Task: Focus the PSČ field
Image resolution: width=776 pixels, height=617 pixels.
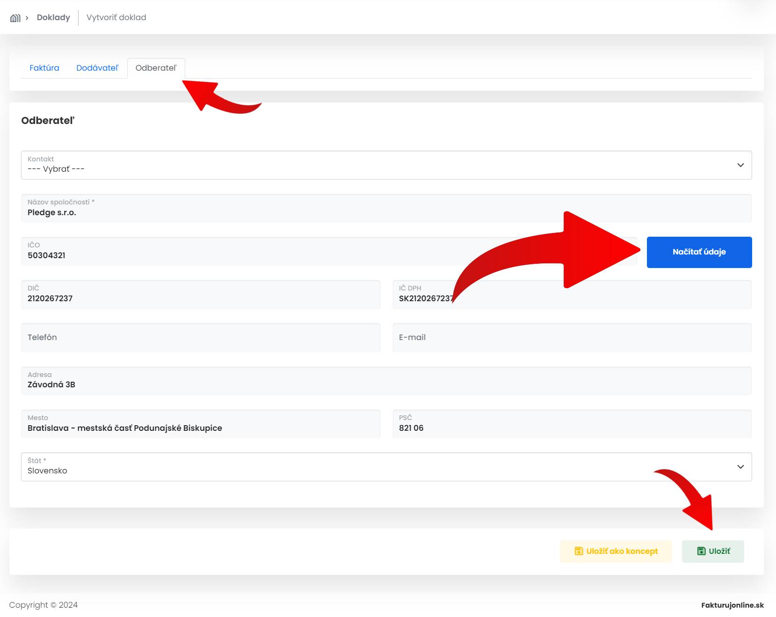Action: click(572, 424)
